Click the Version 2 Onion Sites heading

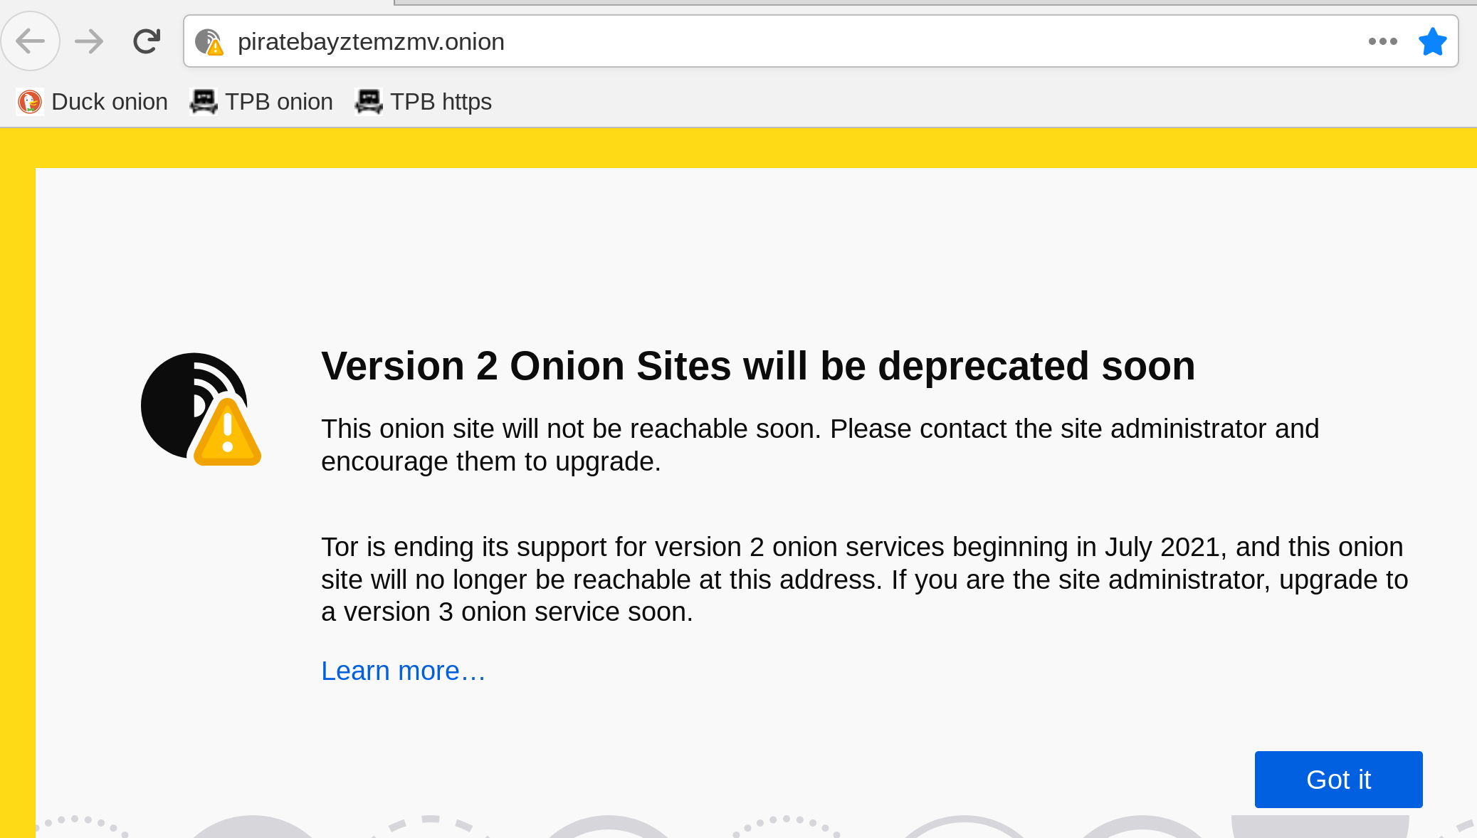758,367
